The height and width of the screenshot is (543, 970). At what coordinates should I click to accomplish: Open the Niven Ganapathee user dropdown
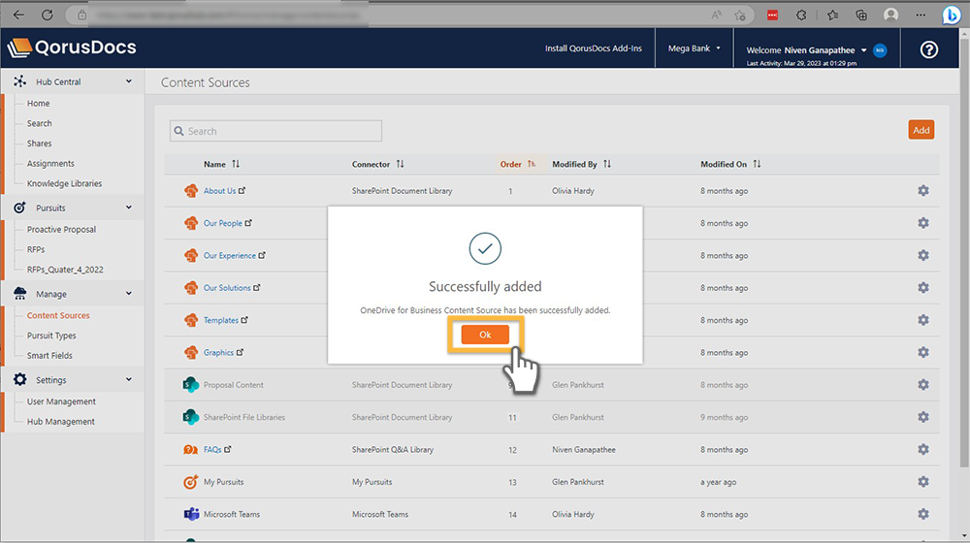coord(864,50)
